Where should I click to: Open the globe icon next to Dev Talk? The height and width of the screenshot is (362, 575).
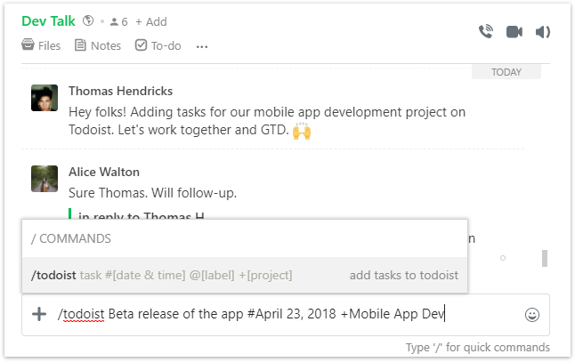(x=88, y=20)
